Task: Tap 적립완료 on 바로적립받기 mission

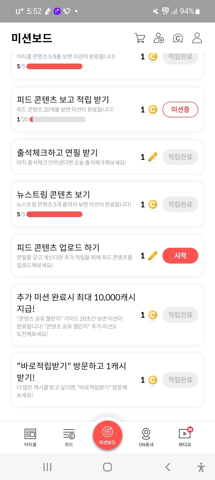Action: [x=180, y=380]
